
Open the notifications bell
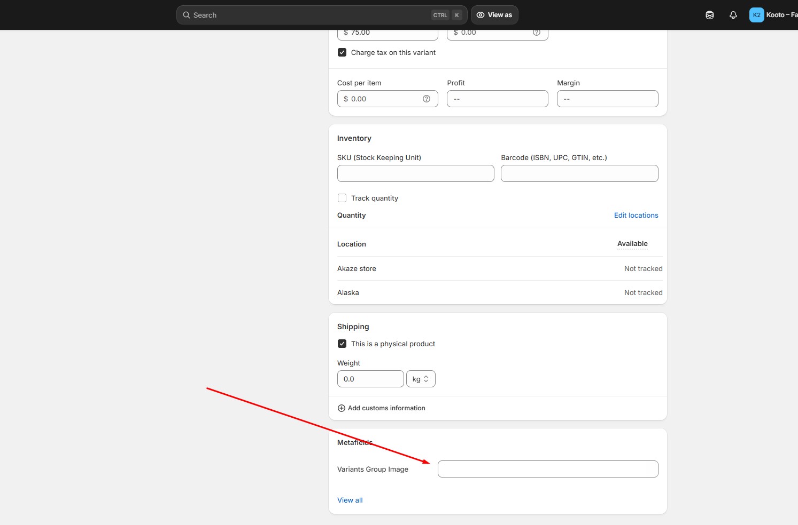pyautogui.click(x=733, y=15)
